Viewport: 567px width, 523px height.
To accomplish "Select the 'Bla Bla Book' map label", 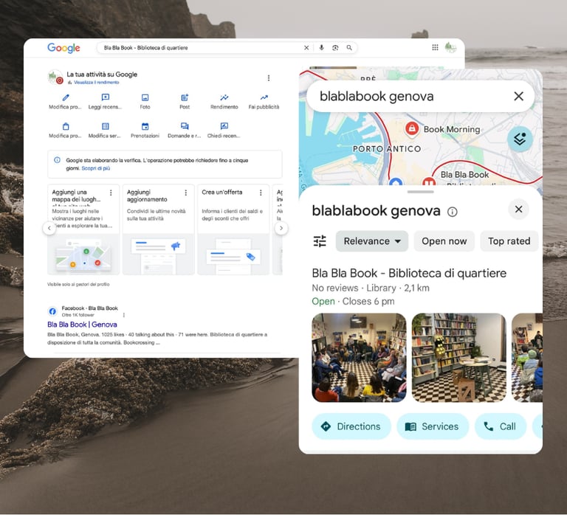I will [464, 175].
